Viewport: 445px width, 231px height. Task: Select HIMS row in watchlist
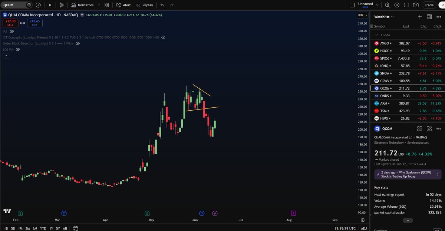click(x=407, y=118)
